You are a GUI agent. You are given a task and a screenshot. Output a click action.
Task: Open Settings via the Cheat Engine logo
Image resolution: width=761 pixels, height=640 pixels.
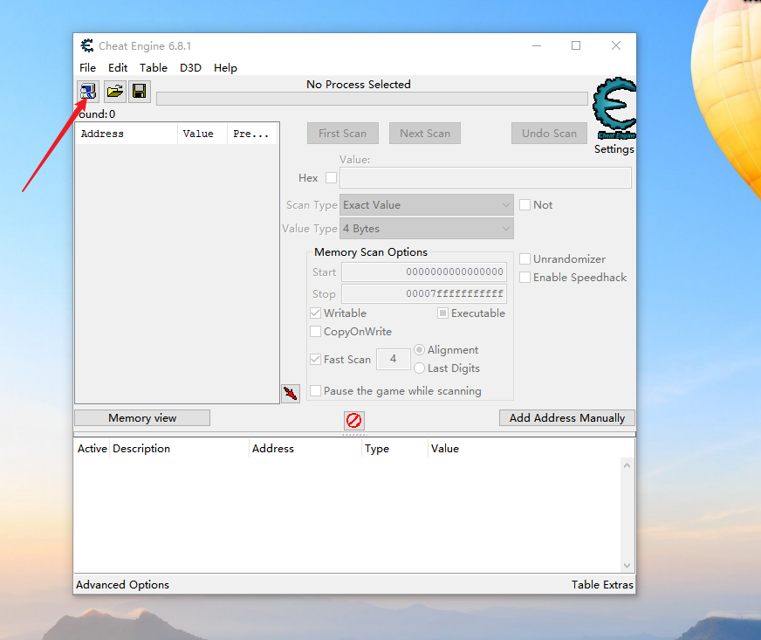(x=614, y=109)
